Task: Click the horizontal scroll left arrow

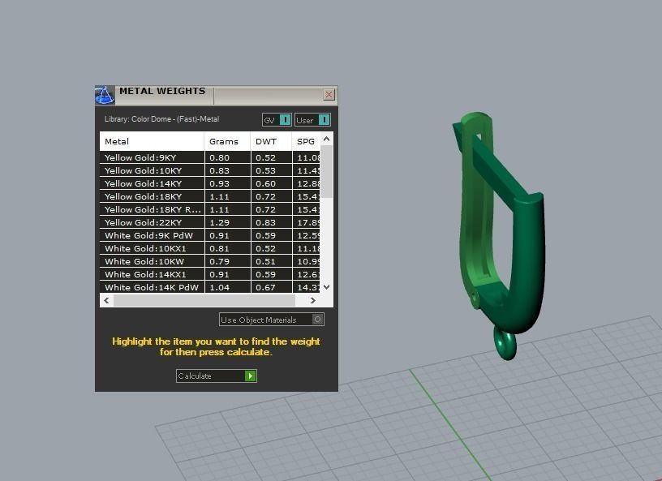Action: pos(106,301)
